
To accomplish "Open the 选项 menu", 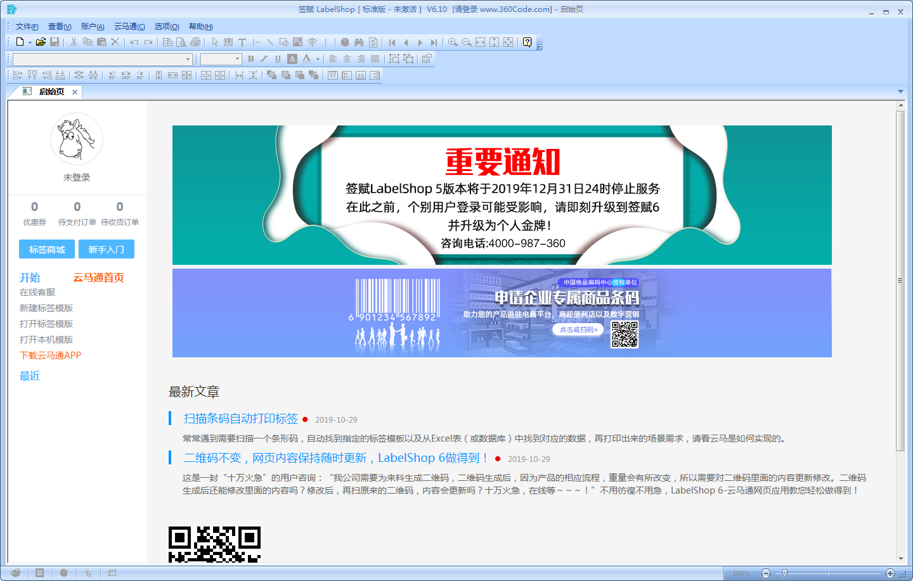I will pos(167,27).
